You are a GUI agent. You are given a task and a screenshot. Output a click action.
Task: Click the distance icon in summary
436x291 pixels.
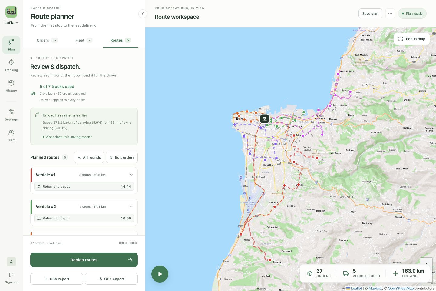tap(395, 273)
